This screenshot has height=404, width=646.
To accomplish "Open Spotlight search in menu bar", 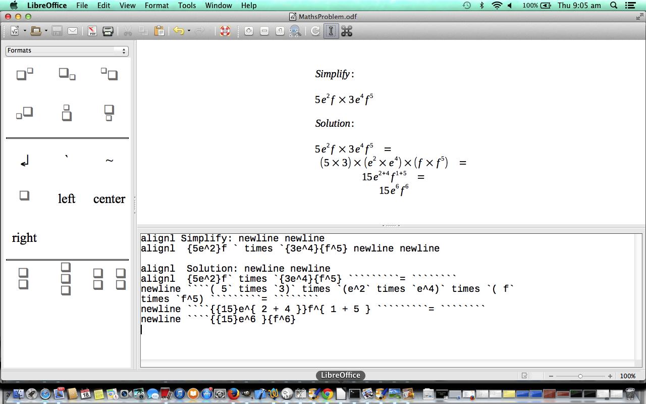I will 614,5.
